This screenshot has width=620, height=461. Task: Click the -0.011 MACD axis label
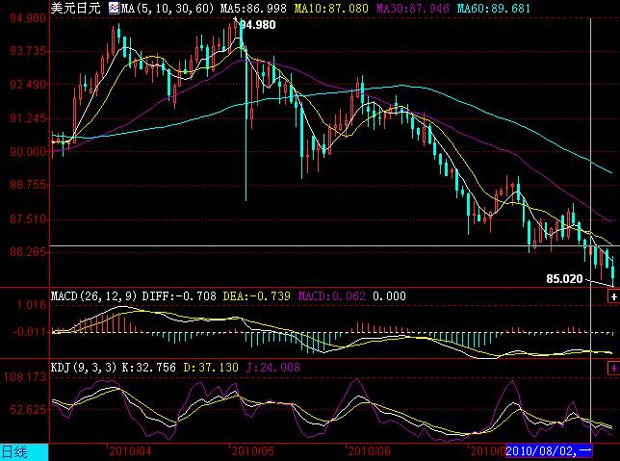click(29, 331)
